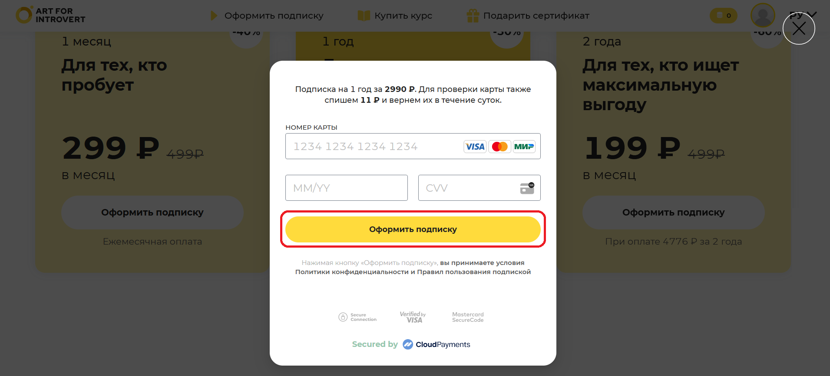Expand the РУ language dropdown

(803, 15)
